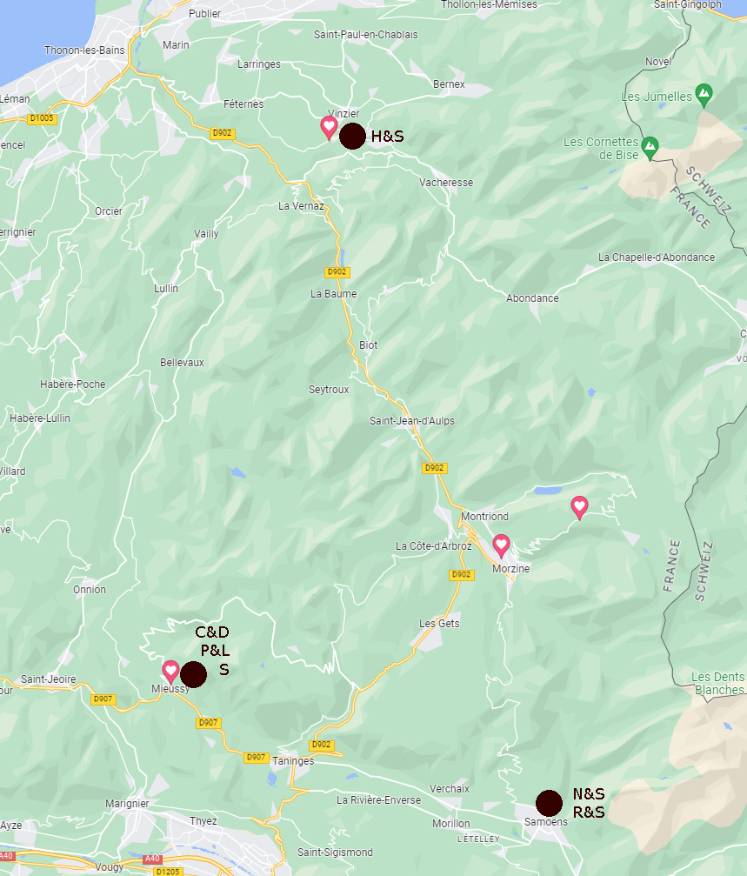This screenshot has height=876, width=747.
Task: Click the small lake north of Montriond
Action: (x=548, y=491)
